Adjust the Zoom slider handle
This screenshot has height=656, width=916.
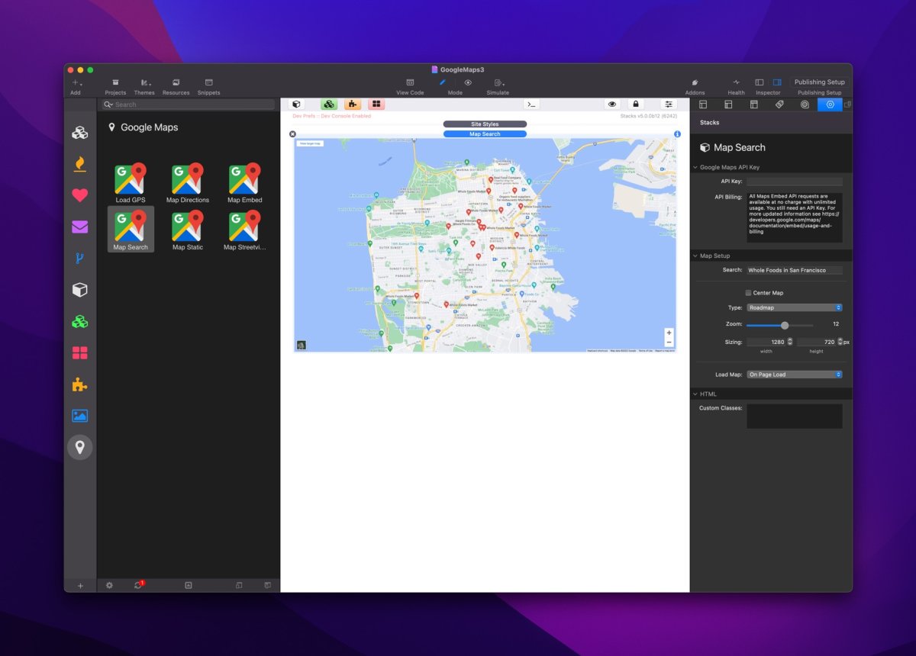click(785, 325)
